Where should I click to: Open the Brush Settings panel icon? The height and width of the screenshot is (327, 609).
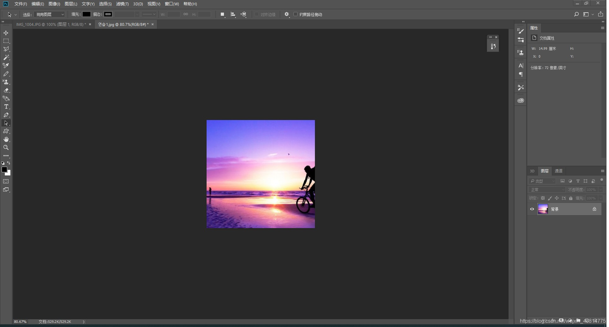pyautogui.click(x=521, y=31)
